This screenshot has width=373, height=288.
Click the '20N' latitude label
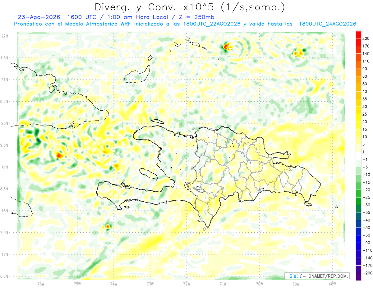(5, 123)
